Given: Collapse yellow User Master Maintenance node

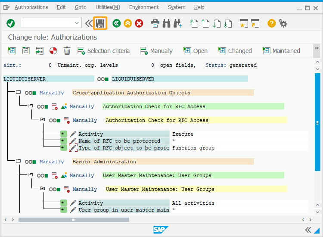Looking at the screenshot, I should 43,188.
